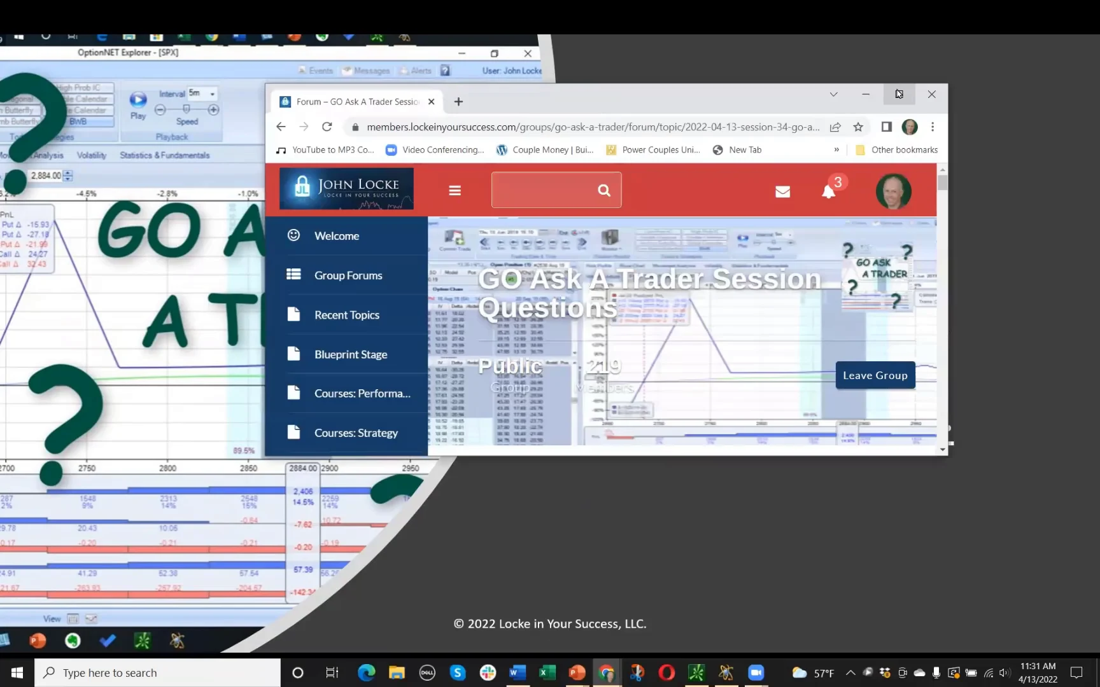Open the OptionNET help question icon
The width and height of the screenshot is (1100, 687).
446,71
